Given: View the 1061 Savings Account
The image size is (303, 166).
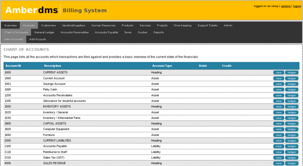Looking at the screenshot, I should (279, 84).
